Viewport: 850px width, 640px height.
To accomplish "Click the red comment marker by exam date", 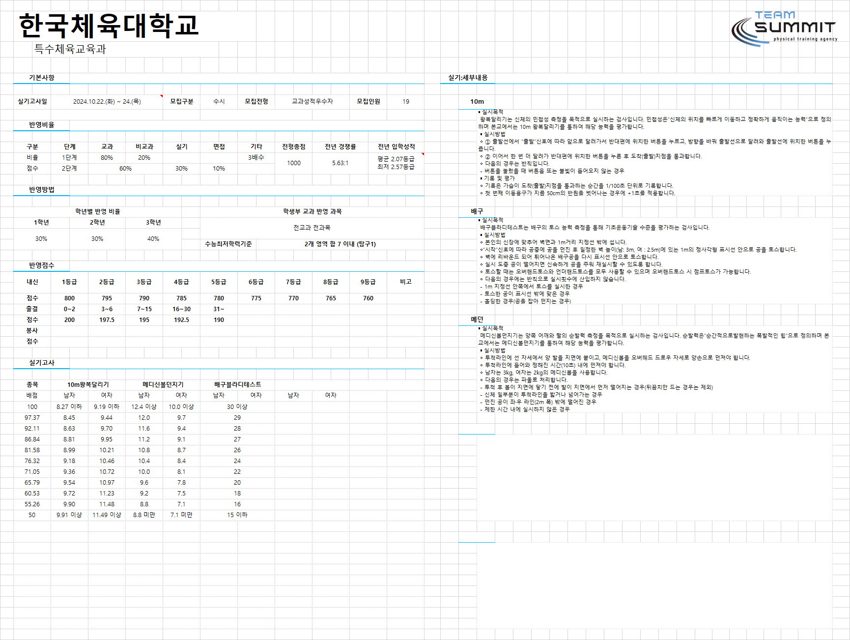I will pyautogui.click(x=162, y=96).
